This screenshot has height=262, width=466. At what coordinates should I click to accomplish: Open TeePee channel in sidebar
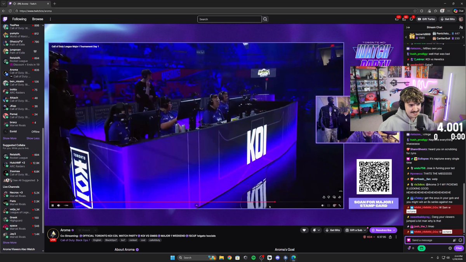(x=21, y=27)
